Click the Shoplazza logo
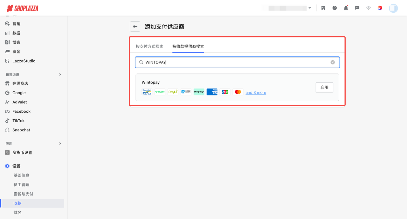 22,8
